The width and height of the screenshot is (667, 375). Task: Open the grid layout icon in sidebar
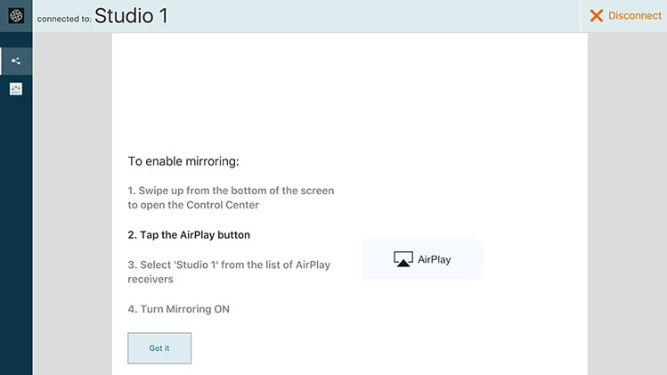tap(16, 89)
